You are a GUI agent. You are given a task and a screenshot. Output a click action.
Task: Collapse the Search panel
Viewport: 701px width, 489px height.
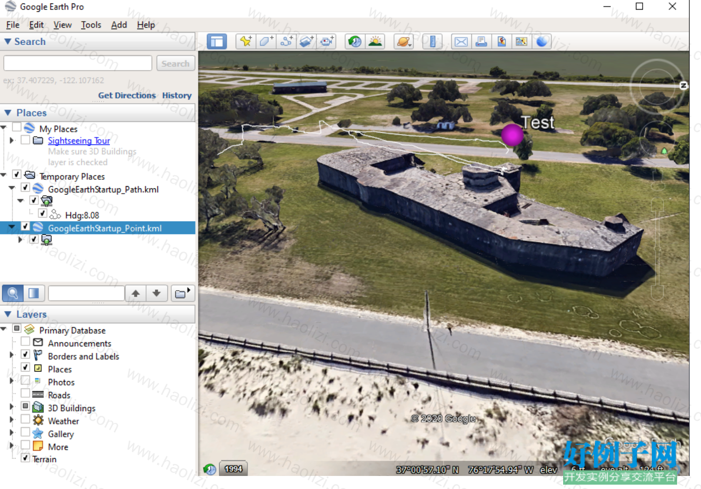pos(8,41)
